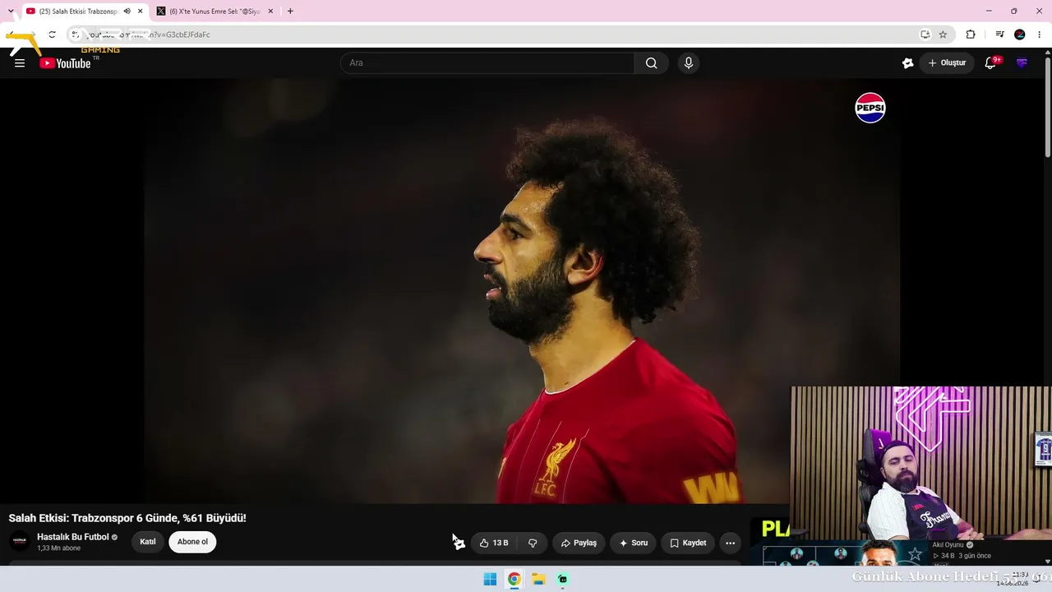
Task: Click the video title 'Salah Etkisi: Trabzonspor 6 Günde, %61 Büyüdü!'
Action: (127, 518)
